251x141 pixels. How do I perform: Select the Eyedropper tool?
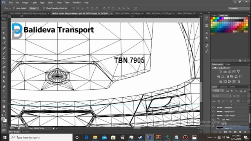pyautogui.click(x=4, y=43)
